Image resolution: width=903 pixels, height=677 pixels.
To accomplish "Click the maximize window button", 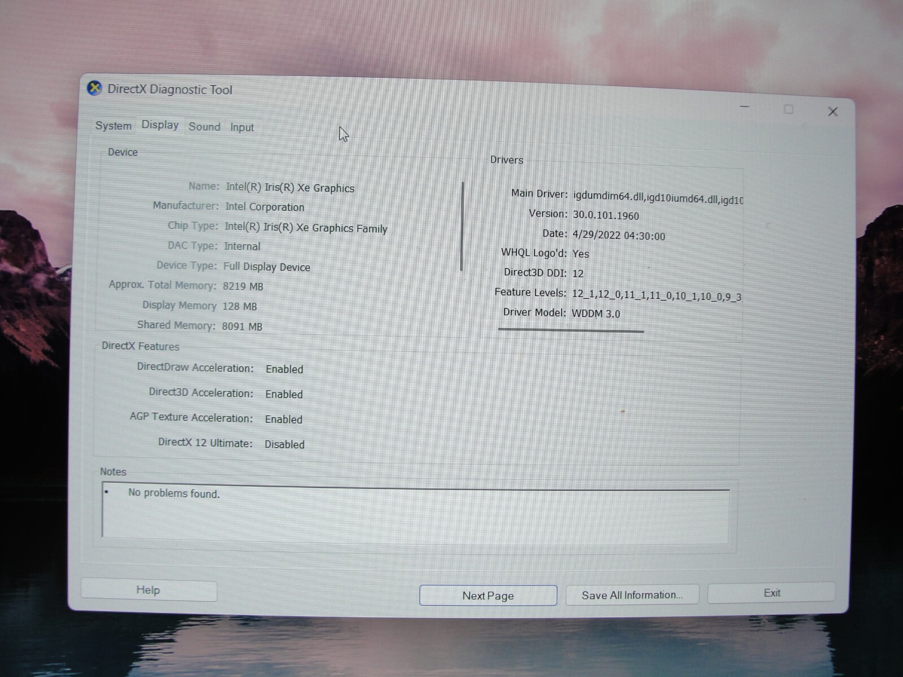I will coord(788,109).
